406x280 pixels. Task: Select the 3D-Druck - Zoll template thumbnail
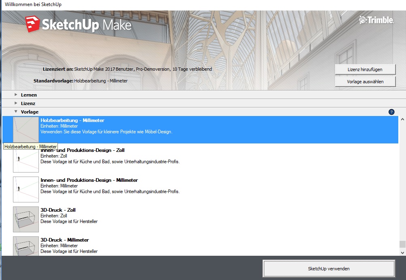[x=26, y=219]
